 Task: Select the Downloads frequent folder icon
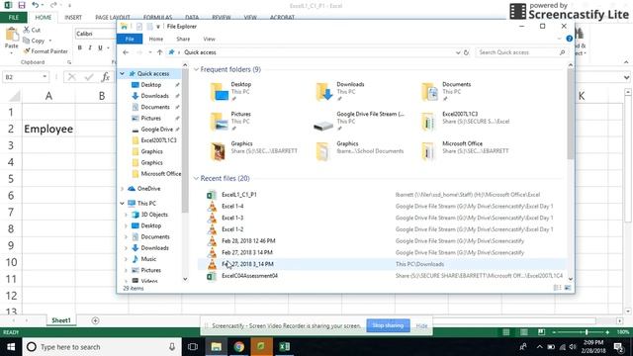324,92
